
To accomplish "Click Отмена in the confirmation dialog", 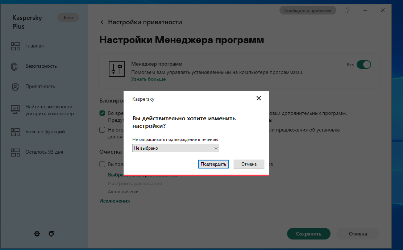I will tap(249, 164).
